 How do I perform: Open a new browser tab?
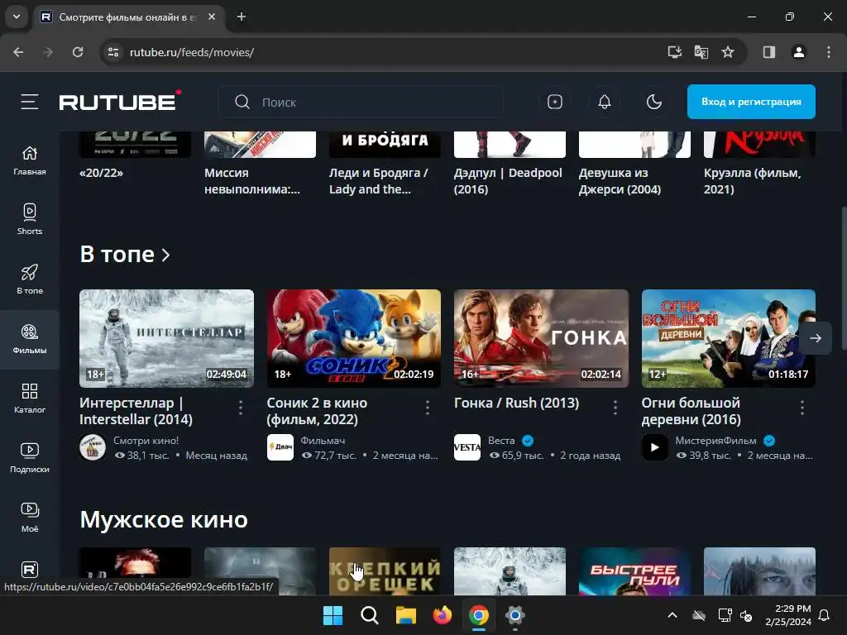(242, 17)
